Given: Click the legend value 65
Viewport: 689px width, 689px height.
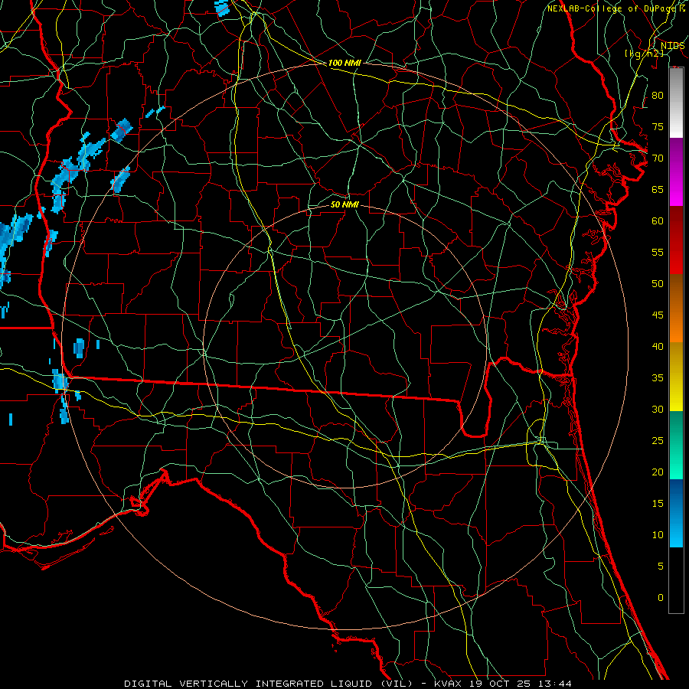Looking at the screenshot, I should (x=658, y=189).
